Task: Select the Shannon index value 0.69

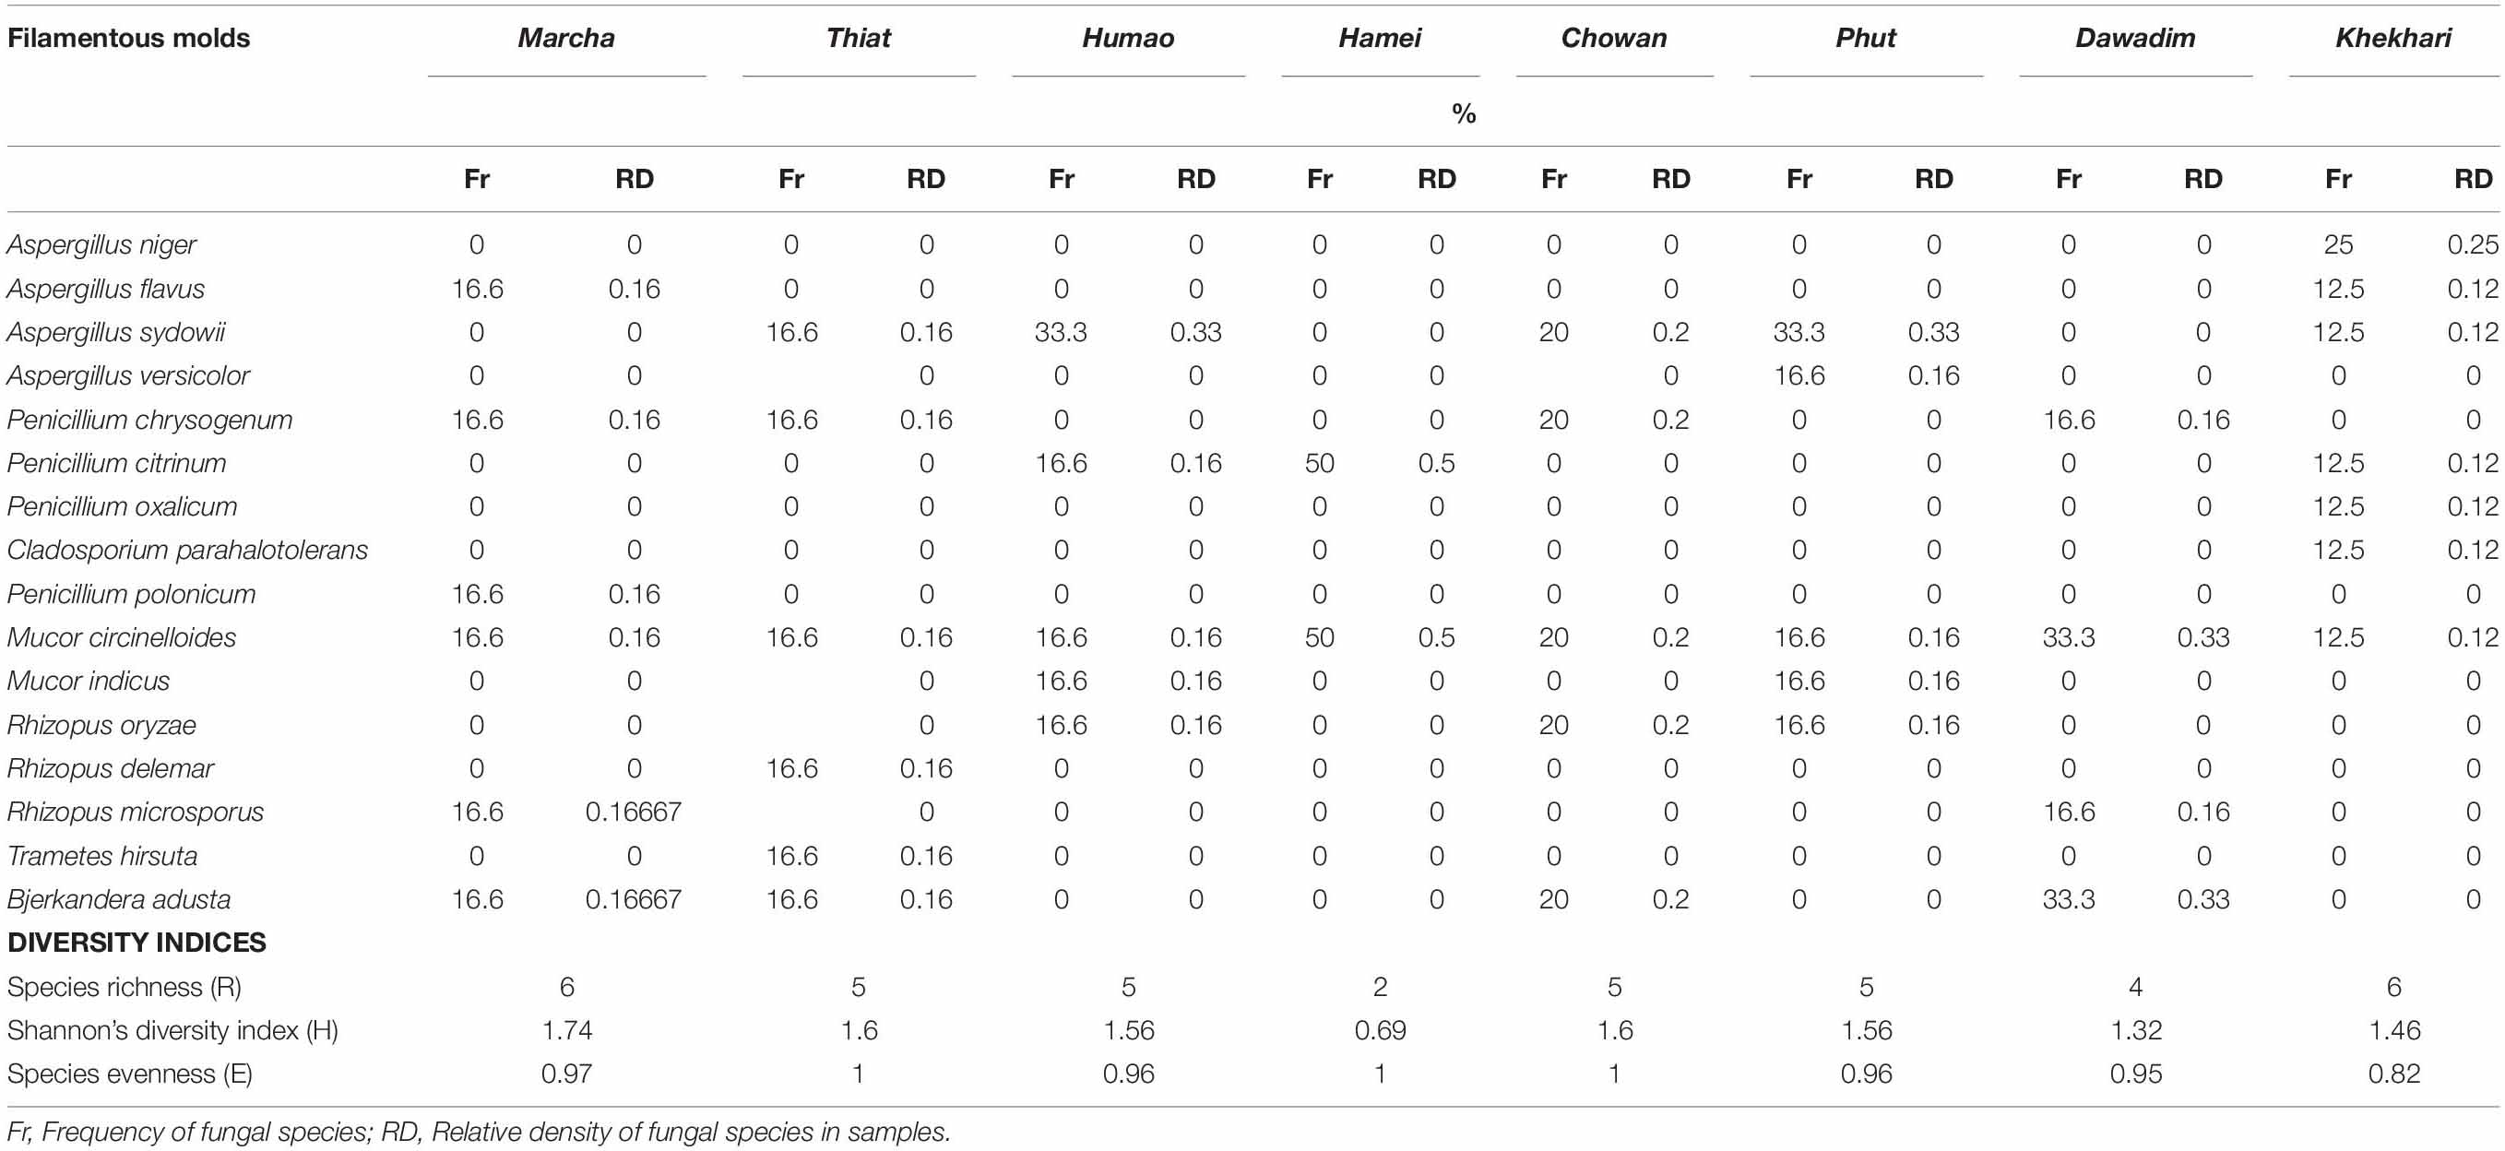Action: coord(1379,1030)
